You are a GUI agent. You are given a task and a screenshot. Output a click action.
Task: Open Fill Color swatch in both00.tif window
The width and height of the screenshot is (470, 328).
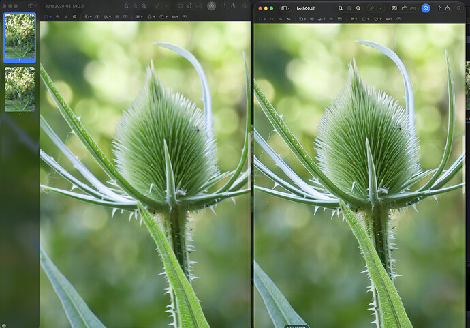point(377,19)
